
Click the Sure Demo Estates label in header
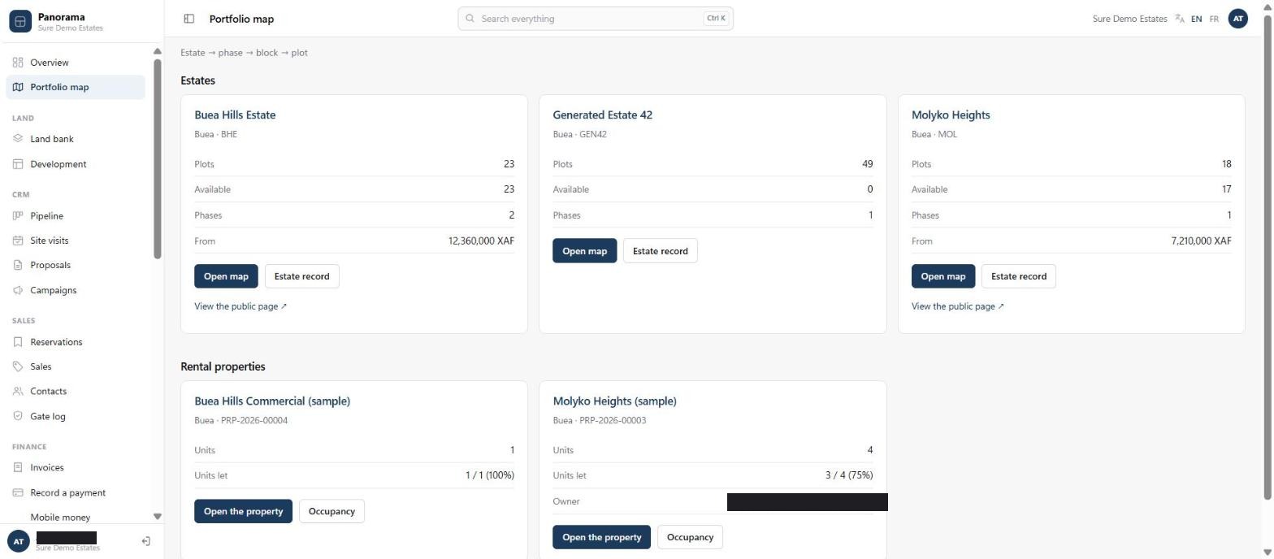(1129, 19)
